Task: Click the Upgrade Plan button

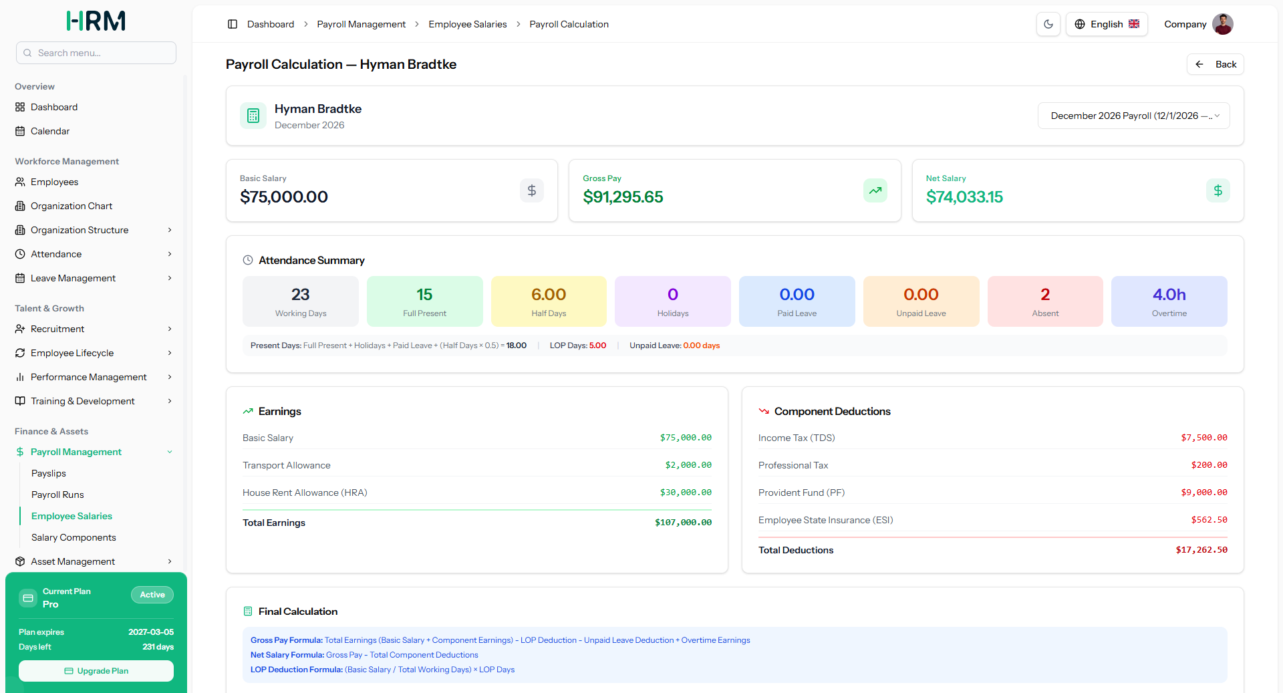Action: click(96, 671)
